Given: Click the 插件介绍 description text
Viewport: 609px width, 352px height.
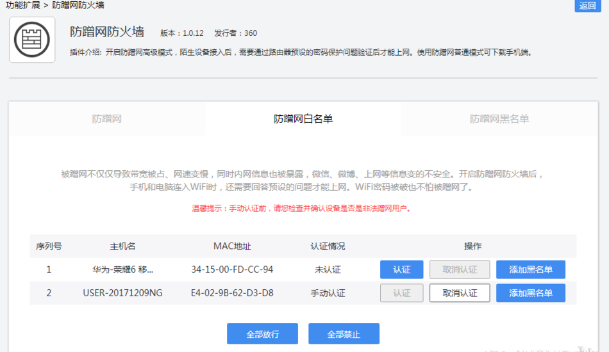Looking at the screenshot, I should click(x=301, y=52).
